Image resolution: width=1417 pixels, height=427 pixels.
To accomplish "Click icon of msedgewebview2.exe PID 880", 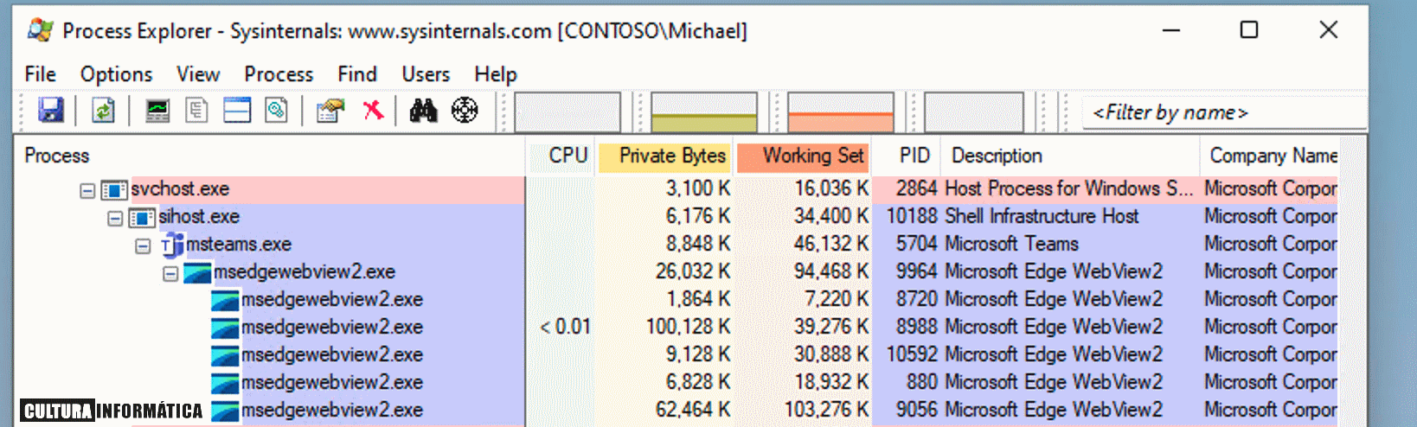I will [225, 384].
